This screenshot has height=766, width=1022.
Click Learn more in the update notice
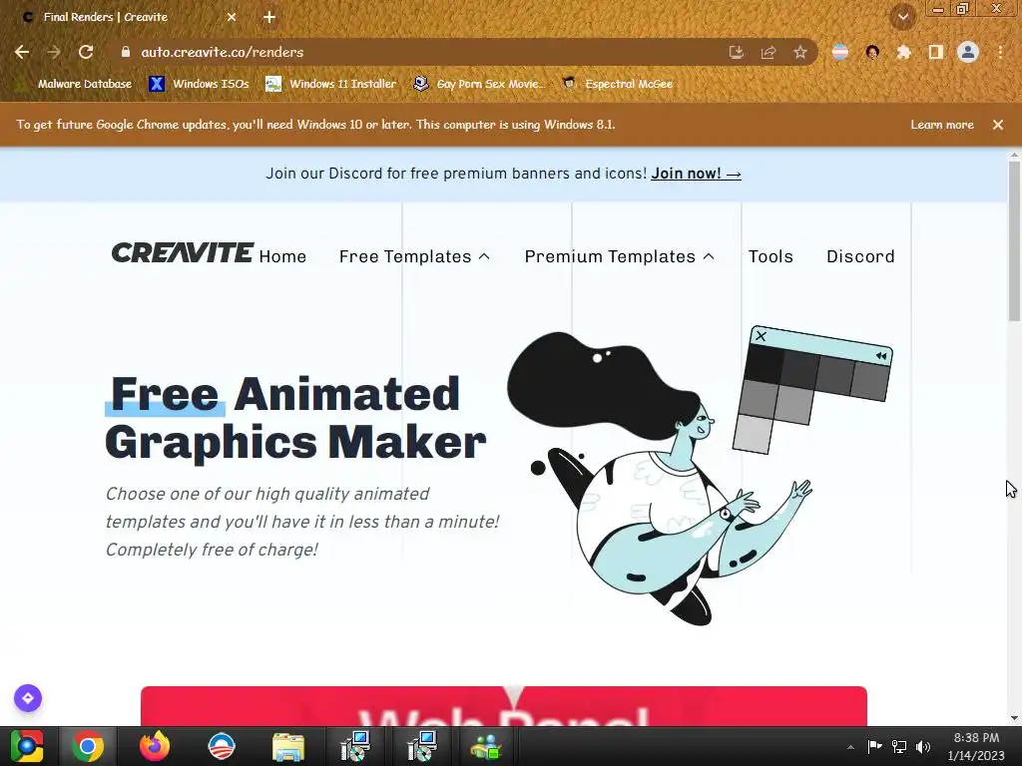click(942, 125)
